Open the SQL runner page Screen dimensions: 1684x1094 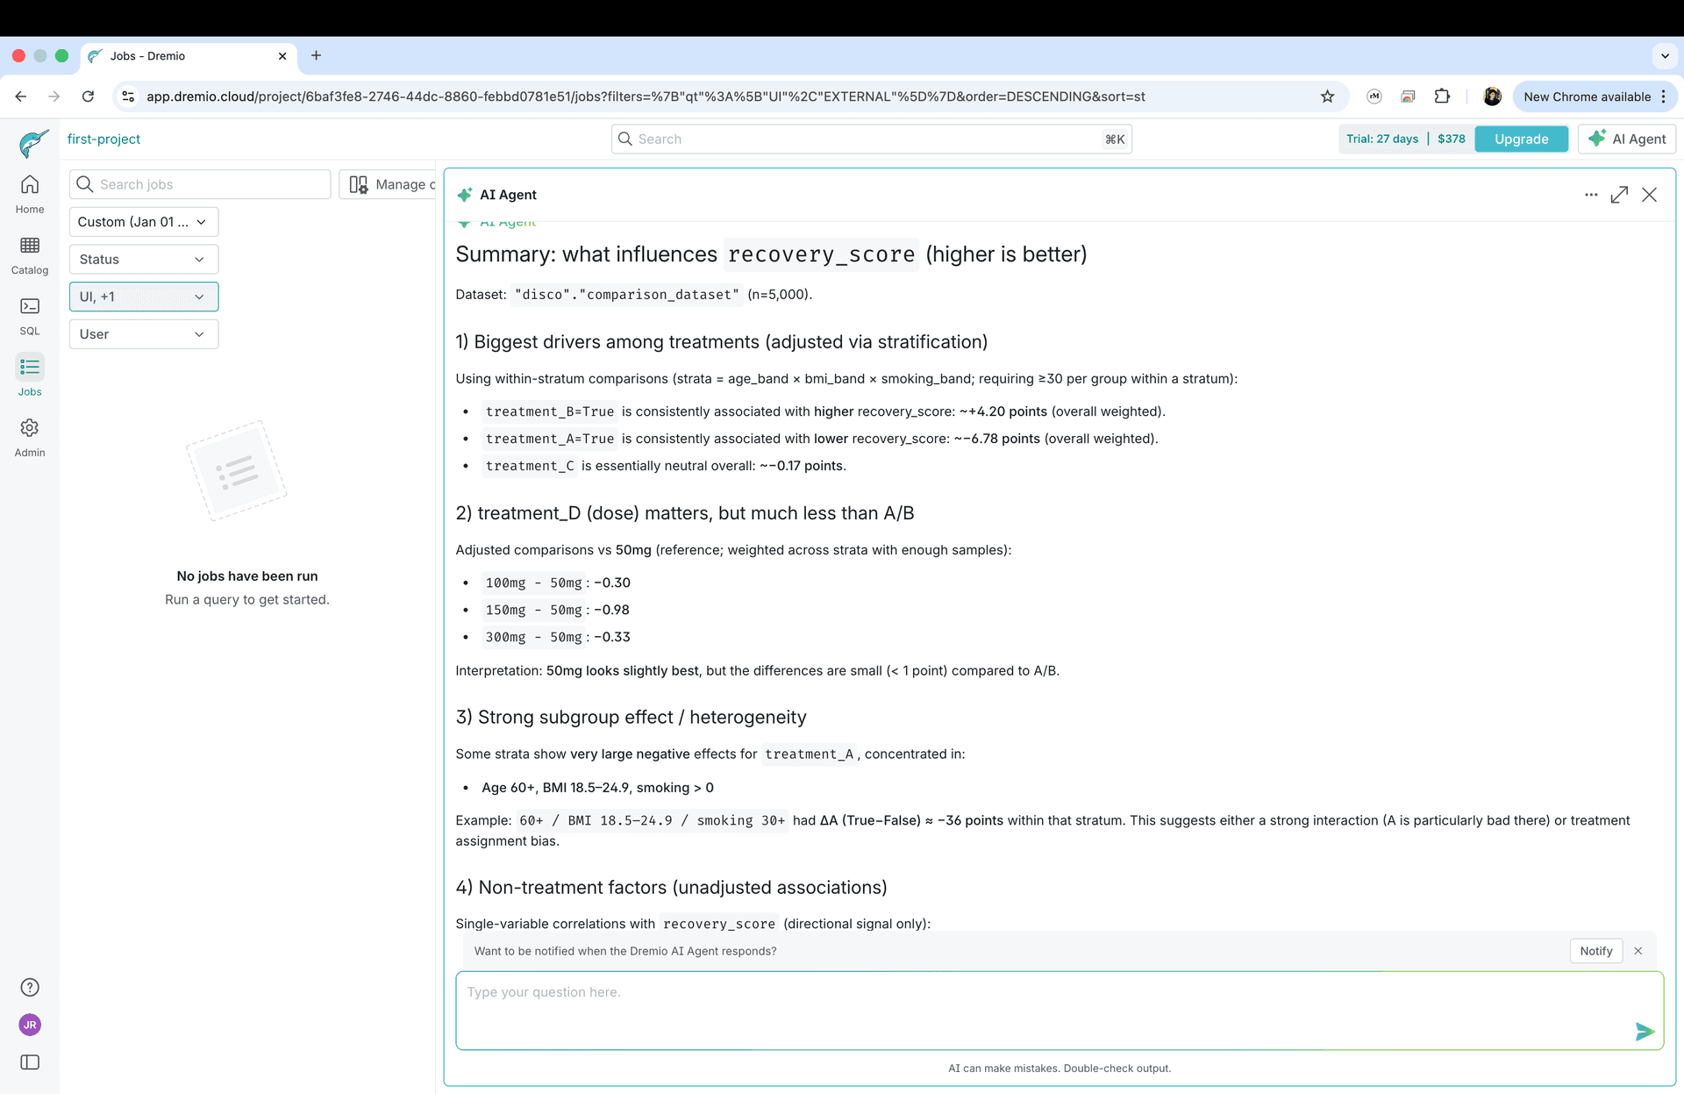(30, 315)
